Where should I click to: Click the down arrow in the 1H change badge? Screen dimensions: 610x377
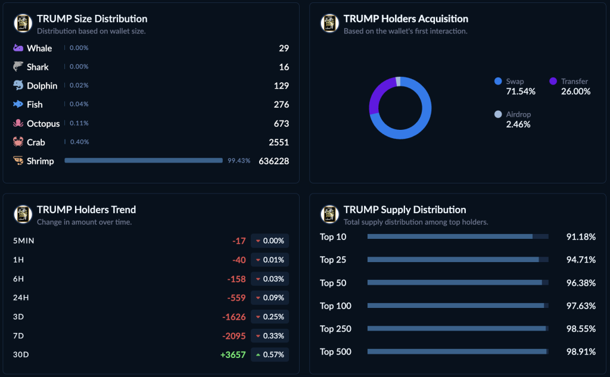pyautogui.click(x=258, y=260)
